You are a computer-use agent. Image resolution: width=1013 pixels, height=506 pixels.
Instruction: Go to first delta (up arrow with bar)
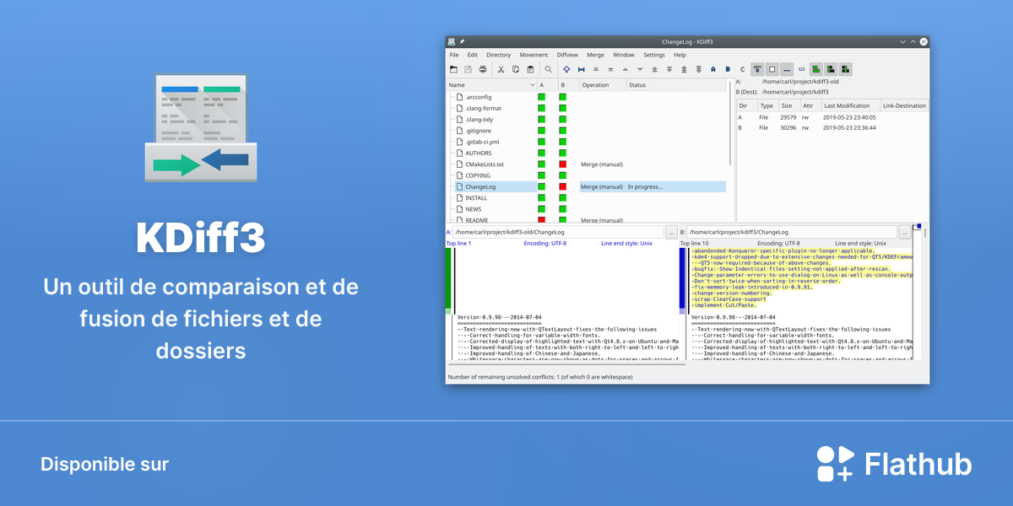point(596,69)
